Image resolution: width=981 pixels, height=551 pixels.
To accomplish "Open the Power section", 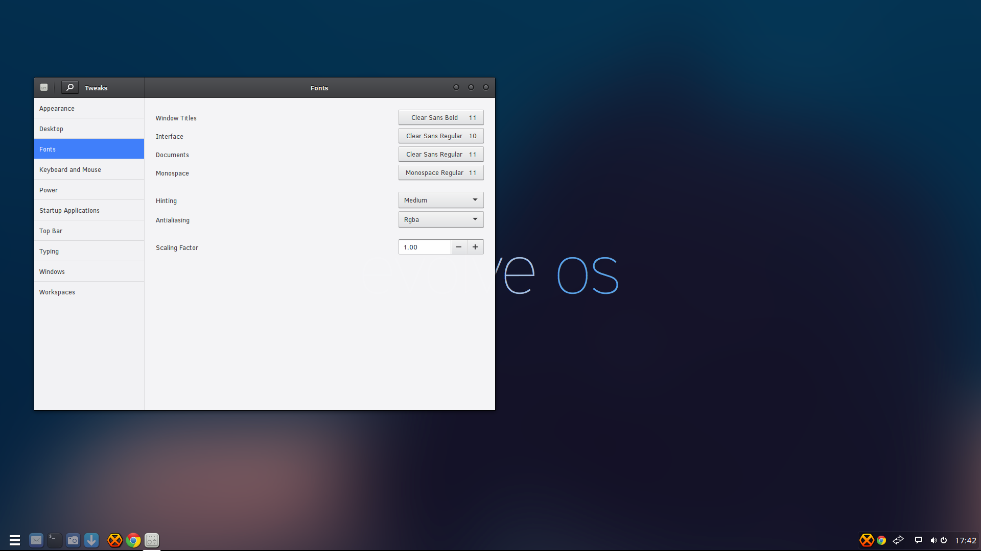I will click(89, 190).
